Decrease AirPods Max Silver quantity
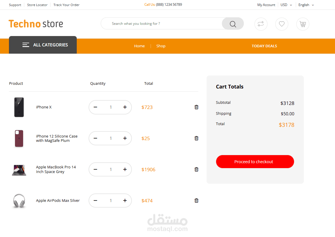 pos(95,200)
